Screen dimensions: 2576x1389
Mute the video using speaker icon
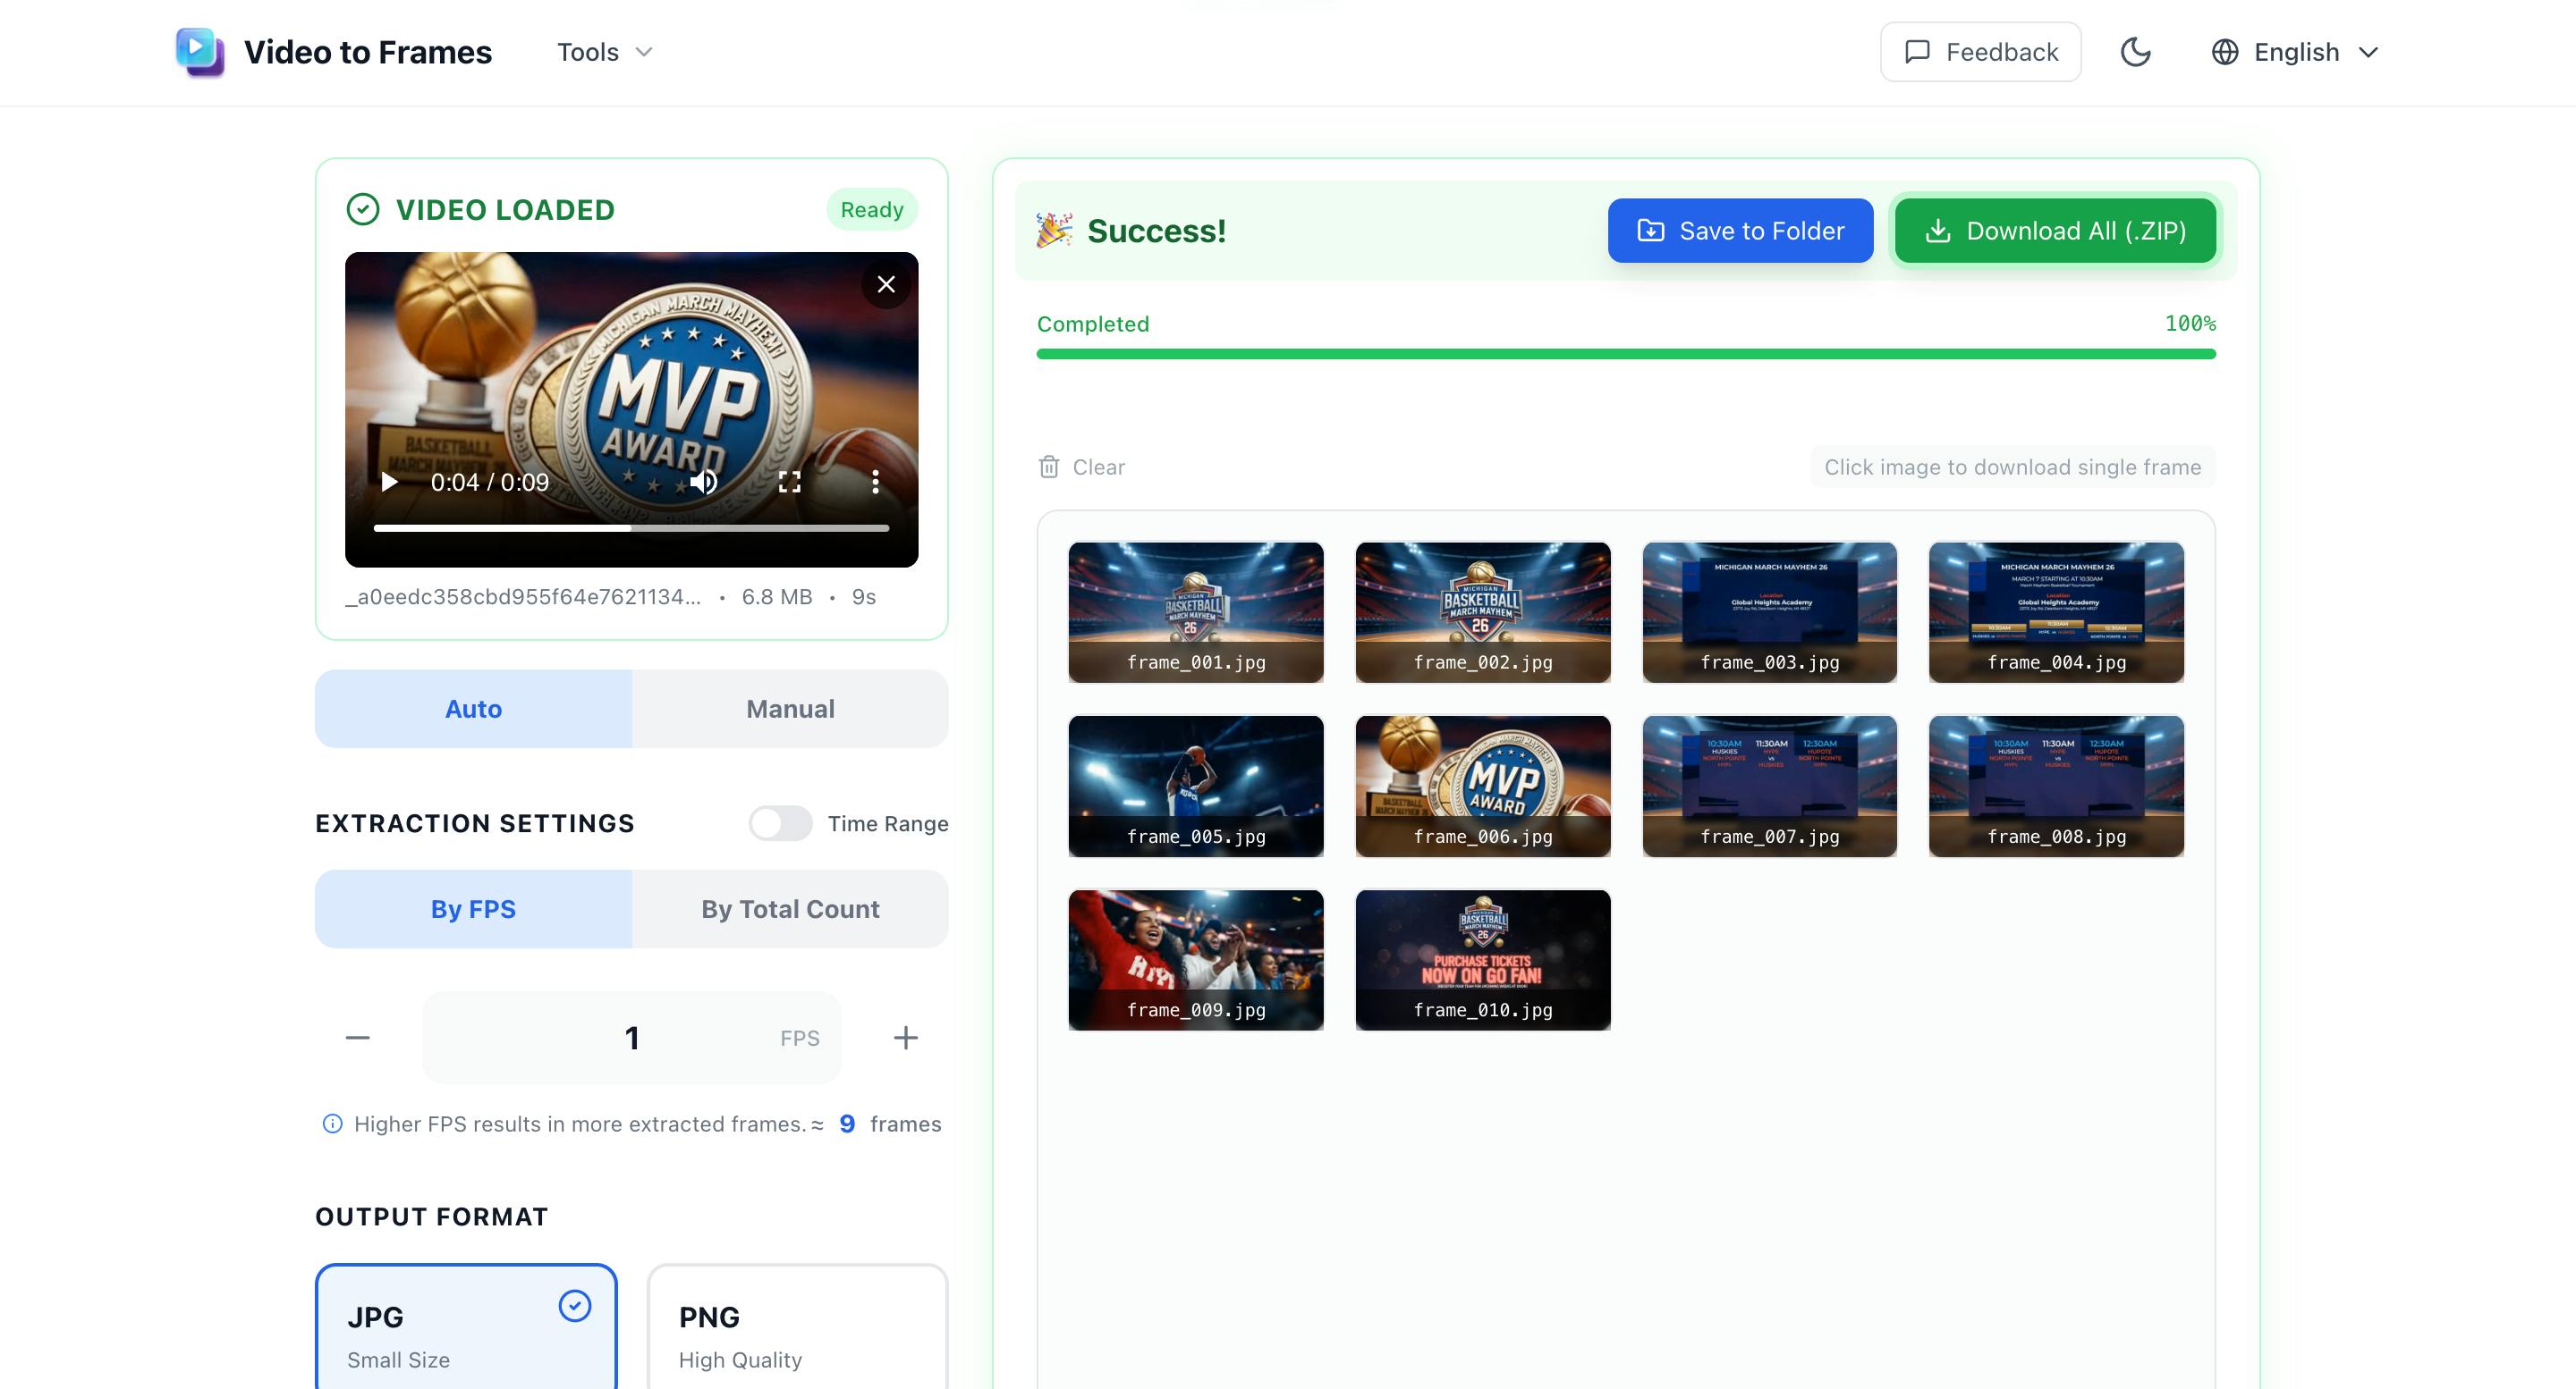704,483
